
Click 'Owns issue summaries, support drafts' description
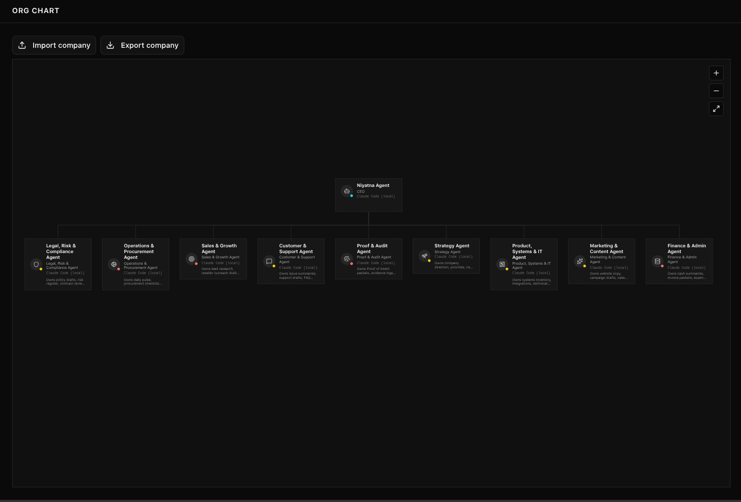pos(298,276)
